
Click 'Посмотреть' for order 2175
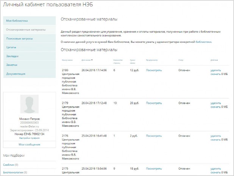click(x=154, y=168)
